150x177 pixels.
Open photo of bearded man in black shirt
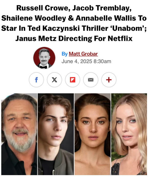click(19, 134)
